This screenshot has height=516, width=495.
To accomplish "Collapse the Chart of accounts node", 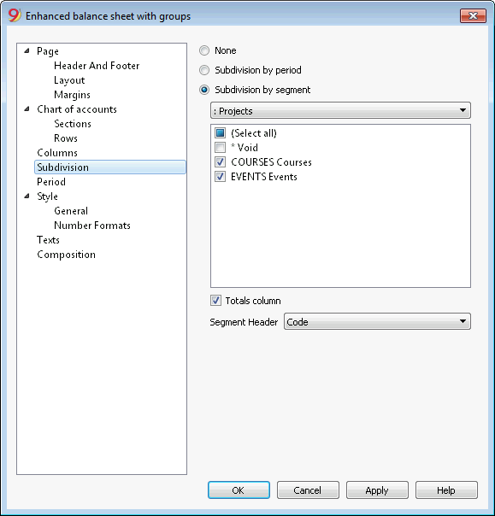I will 27,109.
